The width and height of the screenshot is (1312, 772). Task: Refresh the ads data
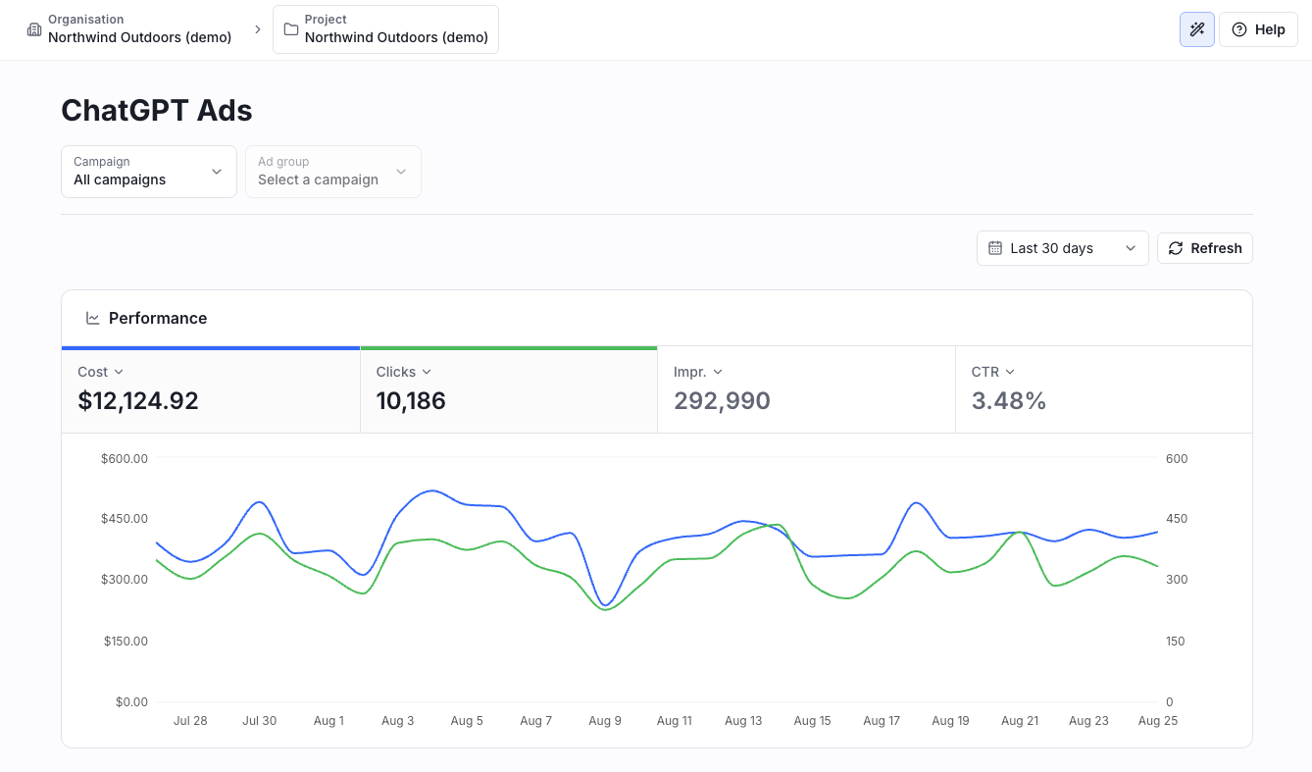tap(1205, 248)
